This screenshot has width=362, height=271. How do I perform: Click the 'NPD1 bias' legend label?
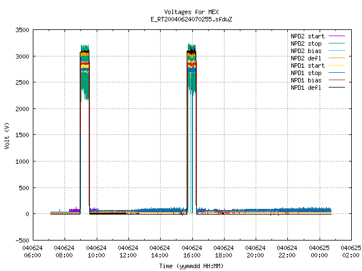(x=306, y=80)
